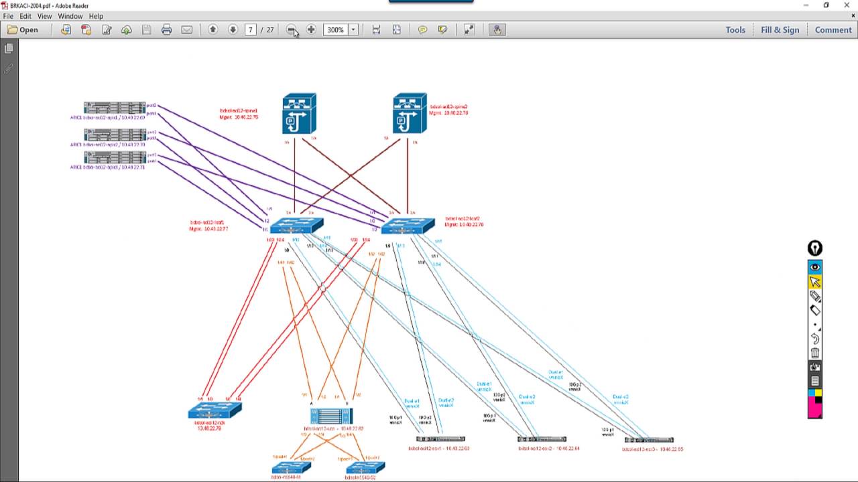The width and height of the screenshot is (858, 482).
Task: Click the Open file button
Action: pyautogui.click(x=23, y=29)
